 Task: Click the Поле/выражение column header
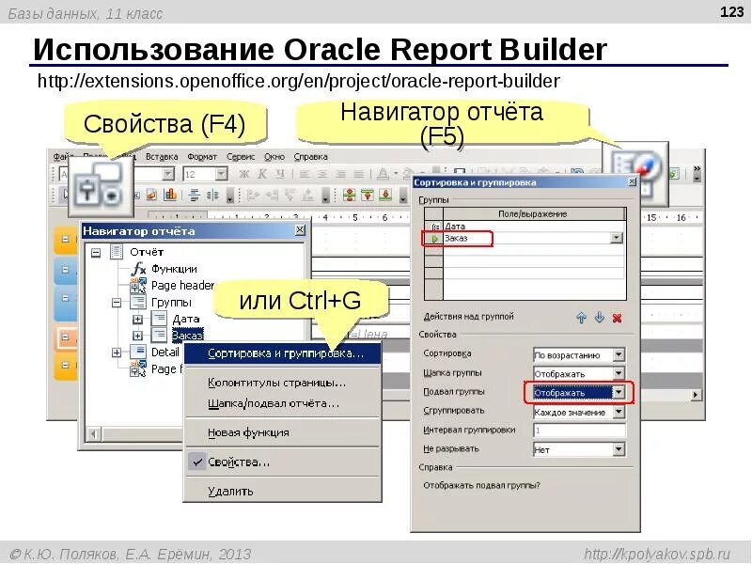534,214
